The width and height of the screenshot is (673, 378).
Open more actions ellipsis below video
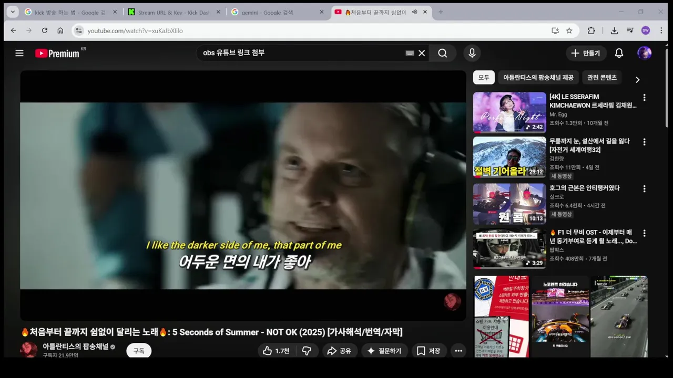pyautogui.click(x=458, y=351)
